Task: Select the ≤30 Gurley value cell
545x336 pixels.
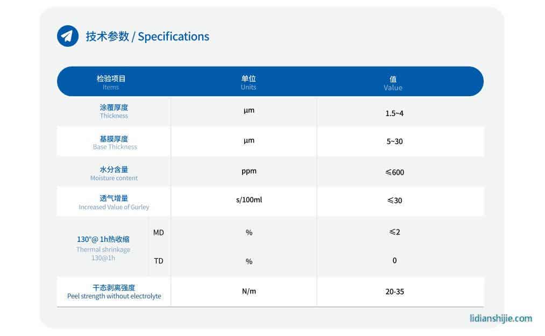Action: click(x=393, y=201)
